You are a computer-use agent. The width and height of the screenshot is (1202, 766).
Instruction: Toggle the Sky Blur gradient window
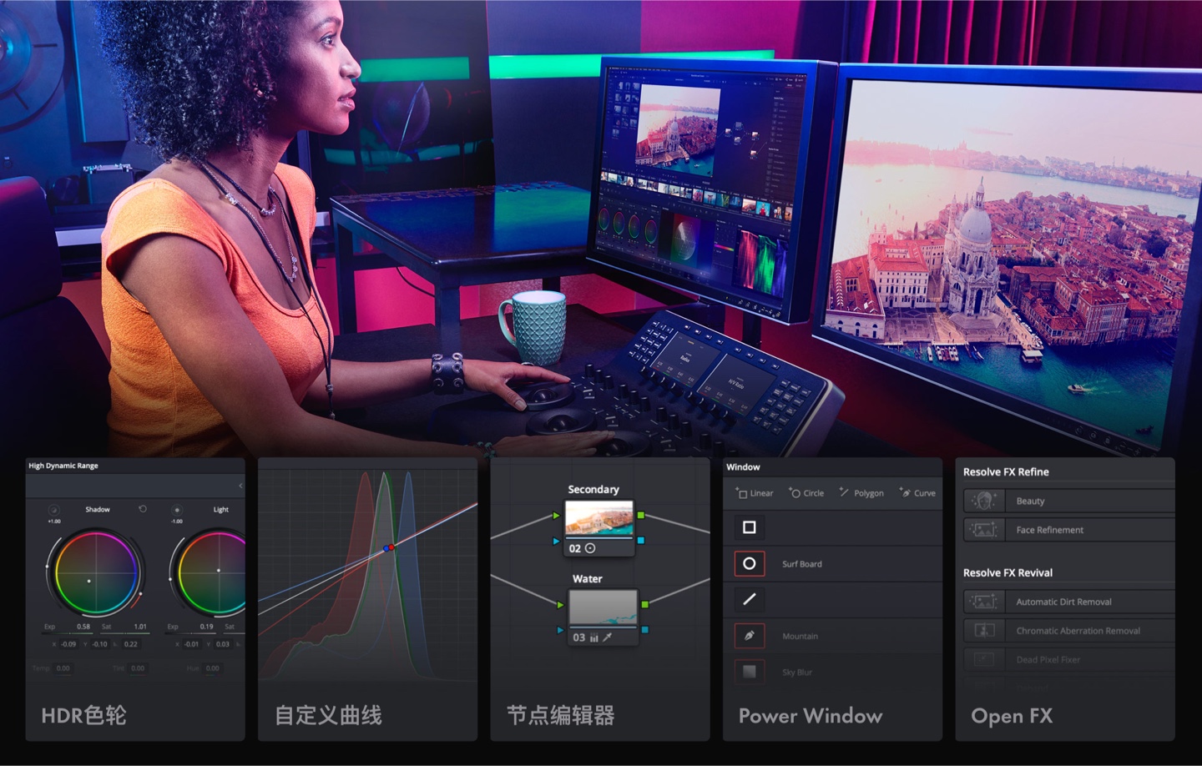coord(750,671)
